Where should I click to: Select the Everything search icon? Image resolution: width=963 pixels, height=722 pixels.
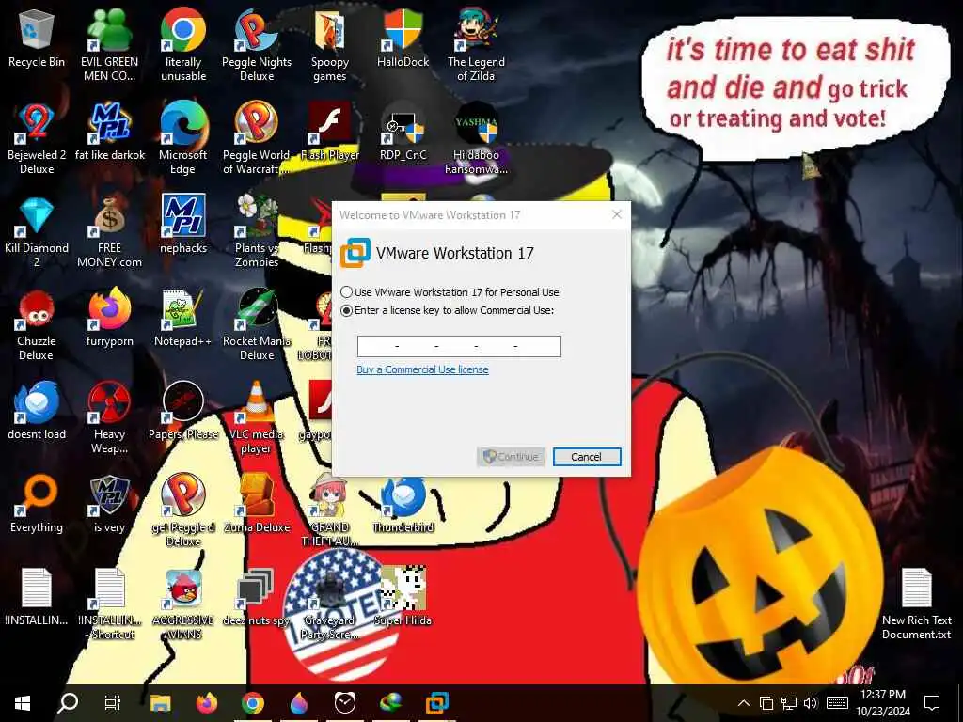tap(37, 505)
